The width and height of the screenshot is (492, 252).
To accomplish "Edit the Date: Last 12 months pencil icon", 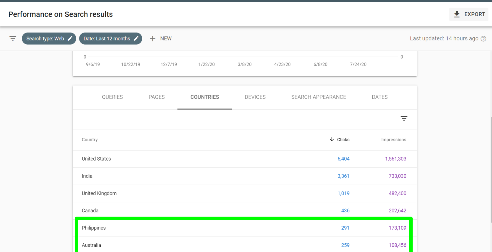I will (x=136, y=38).
